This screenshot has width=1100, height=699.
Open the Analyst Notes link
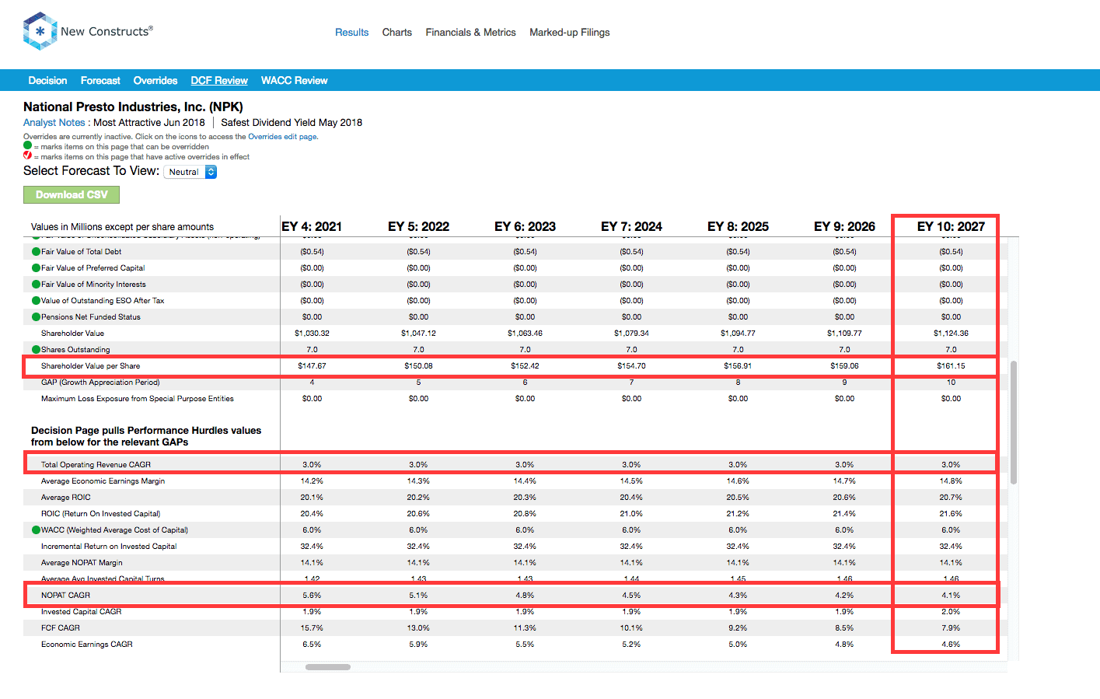tap(54, 122)
